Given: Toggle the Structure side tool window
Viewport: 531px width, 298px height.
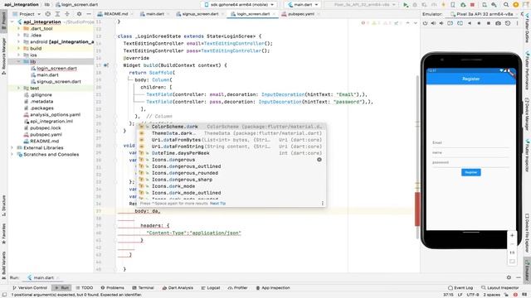Looking at the screenshot, I should [3, 205].
